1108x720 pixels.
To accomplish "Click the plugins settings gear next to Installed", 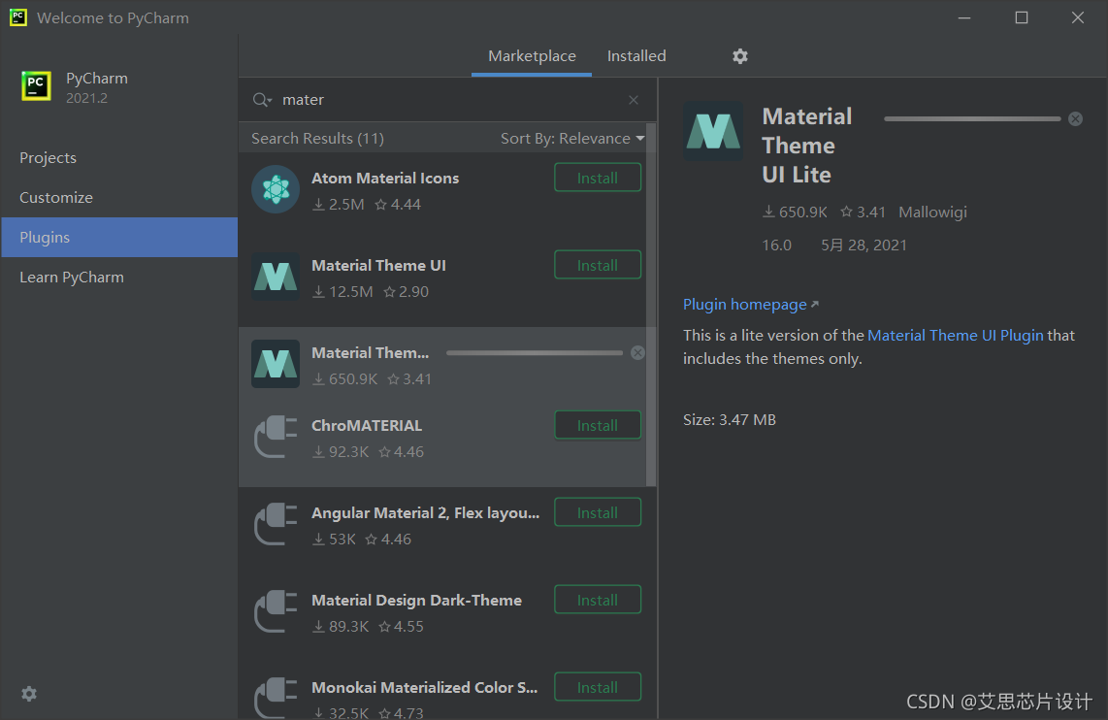I will coord(740,56).
